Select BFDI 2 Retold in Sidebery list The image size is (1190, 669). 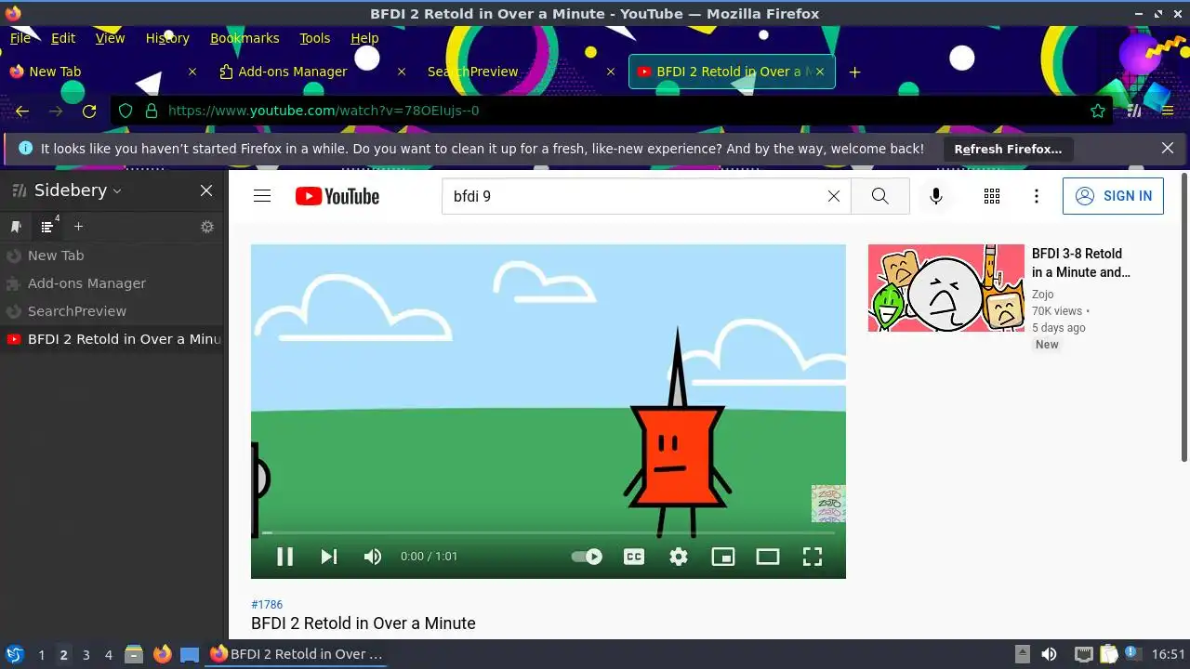pos(113,339)
